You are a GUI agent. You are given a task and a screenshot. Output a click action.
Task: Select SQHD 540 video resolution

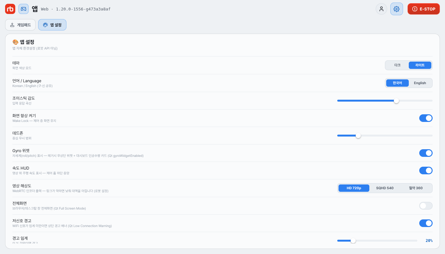[x=385, y=188]
